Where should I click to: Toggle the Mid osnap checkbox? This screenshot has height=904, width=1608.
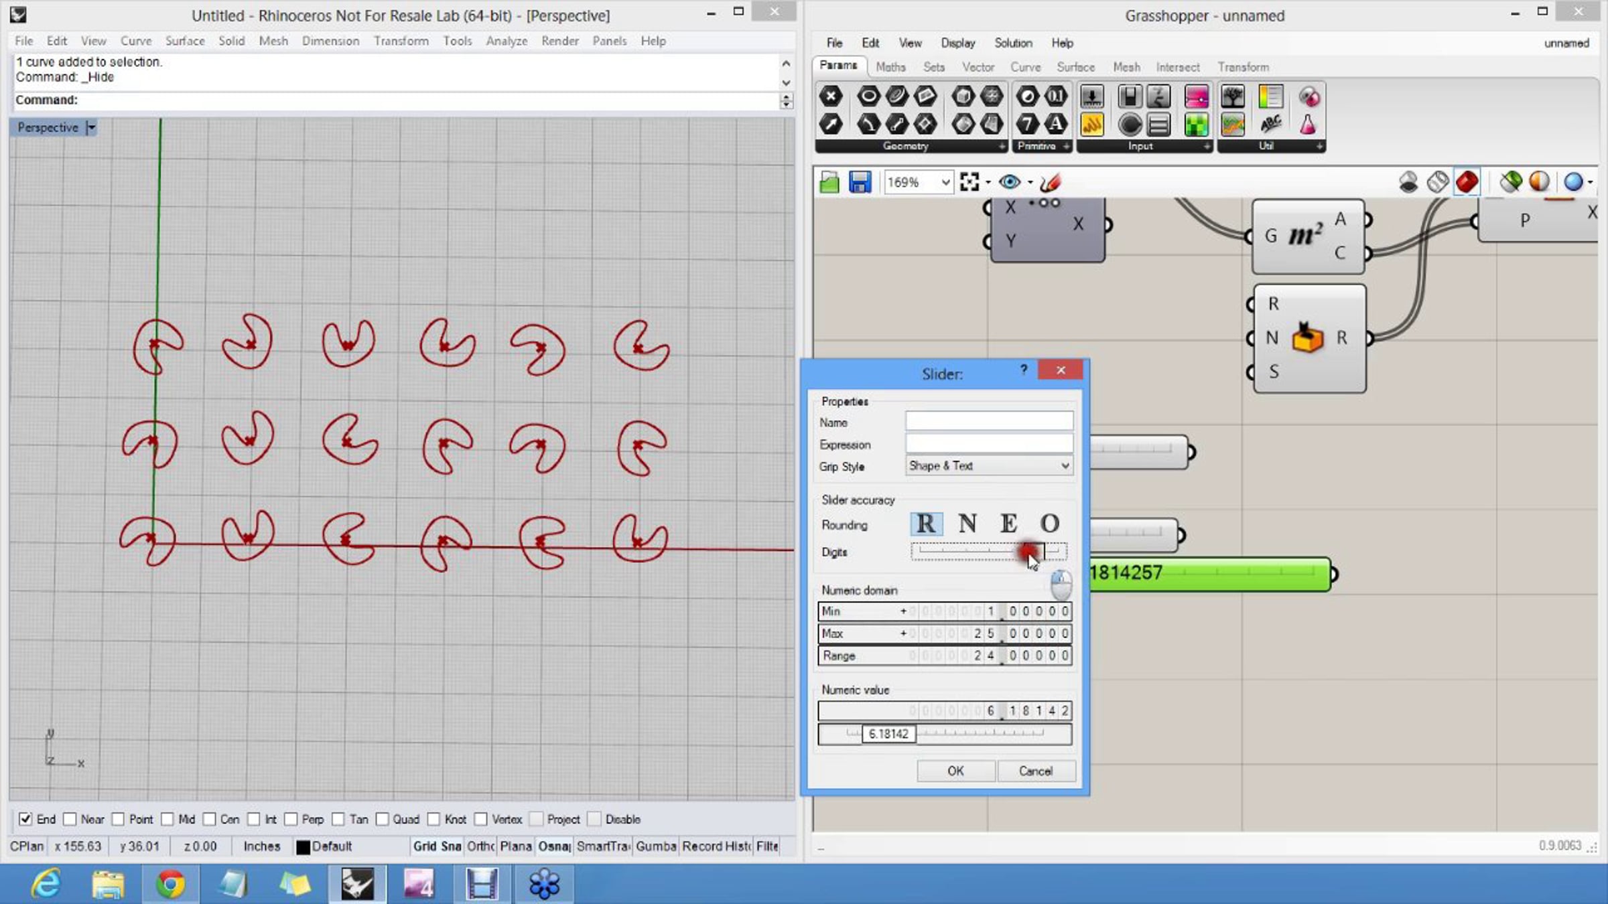[x=167, y=819]
